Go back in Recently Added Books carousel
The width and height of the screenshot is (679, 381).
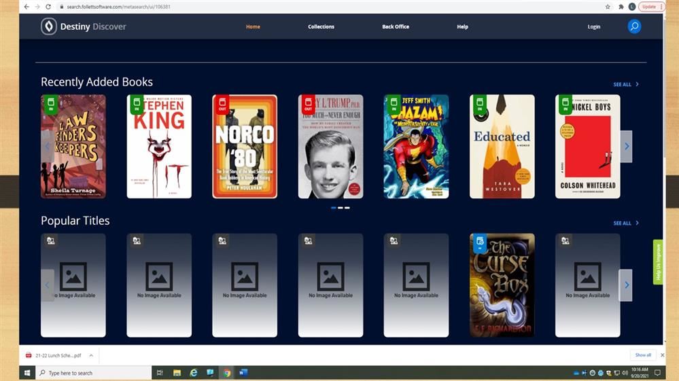[x=47, y=146]
